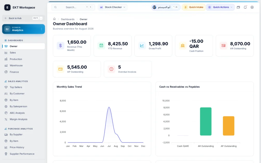The width and height of the screenshot is (261, 163).
Task: Click the EKT Workspace logo
Action: 7,8
